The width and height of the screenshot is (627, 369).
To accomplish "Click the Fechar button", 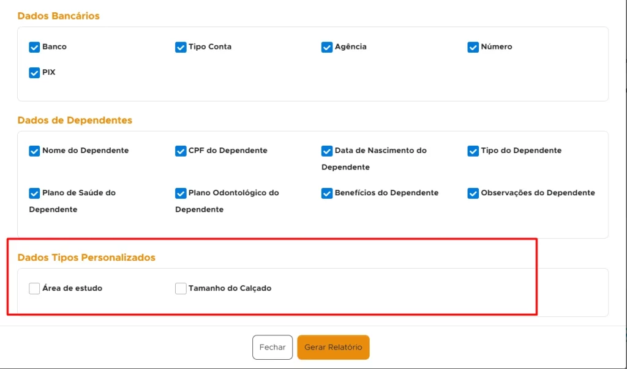I will 272,347.
